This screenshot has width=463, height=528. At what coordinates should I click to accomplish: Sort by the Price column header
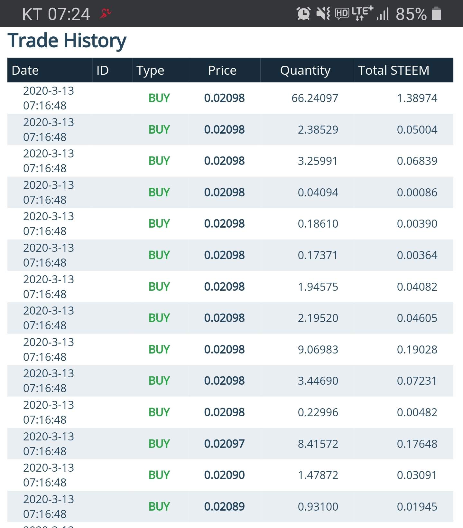(x=222, y=70)
